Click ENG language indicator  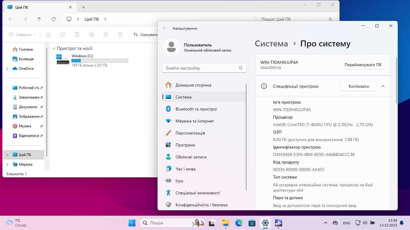pyautogui.click(x=346, y=223)
